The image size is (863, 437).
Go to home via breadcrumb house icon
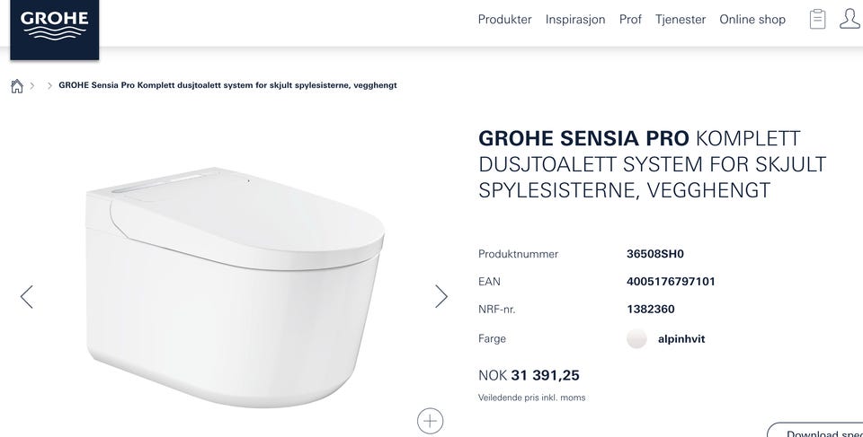pos(16,86)
